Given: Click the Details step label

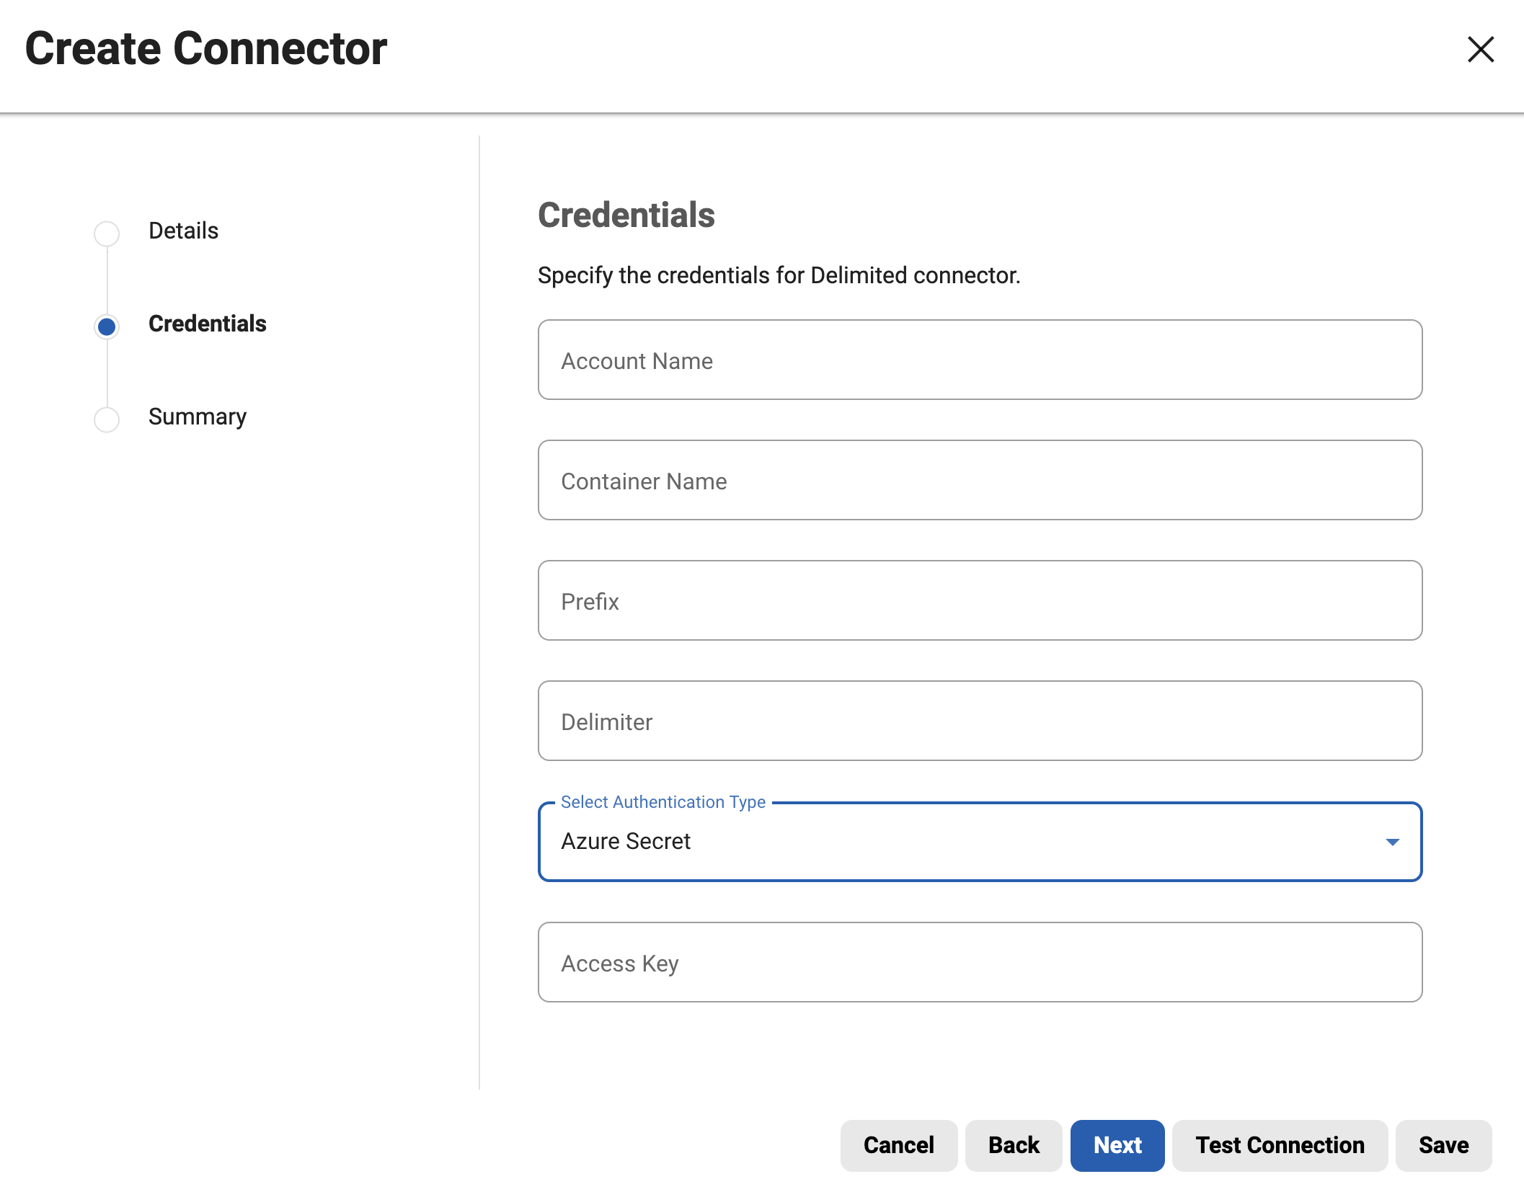Looking at the screenshot, I should click(183, 231).
